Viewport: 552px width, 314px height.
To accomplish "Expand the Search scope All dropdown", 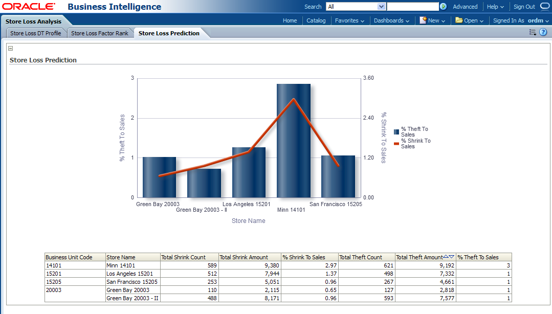I will click(x=381, y=7).
